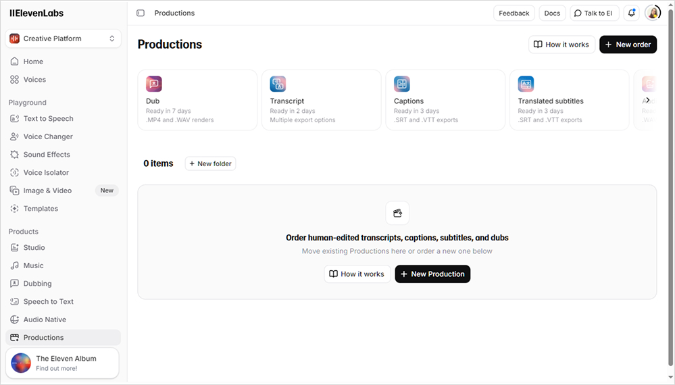Click the Dub product icon
The width and height of the screenshot is (675, 385).
[x=154, y=84]
